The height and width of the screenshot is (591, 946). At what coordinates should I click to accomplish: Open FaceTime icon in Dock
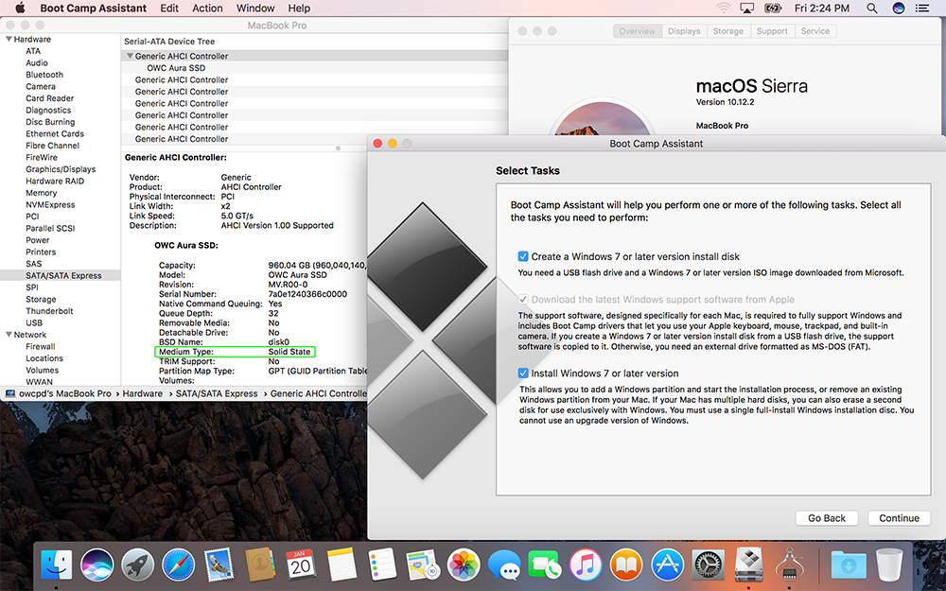pyautogui.click(x=545, y=565)
